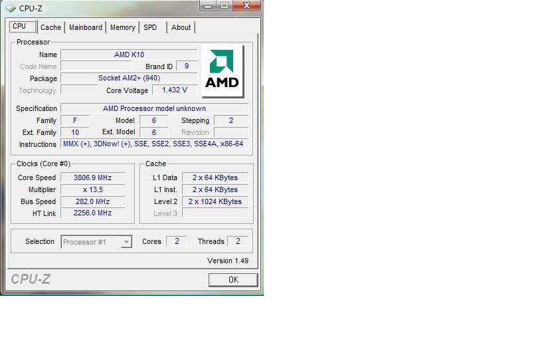Click the Socket AM2+ (940) package value
This screenshot has width=558, height=349.
click(x=129, y=78)
